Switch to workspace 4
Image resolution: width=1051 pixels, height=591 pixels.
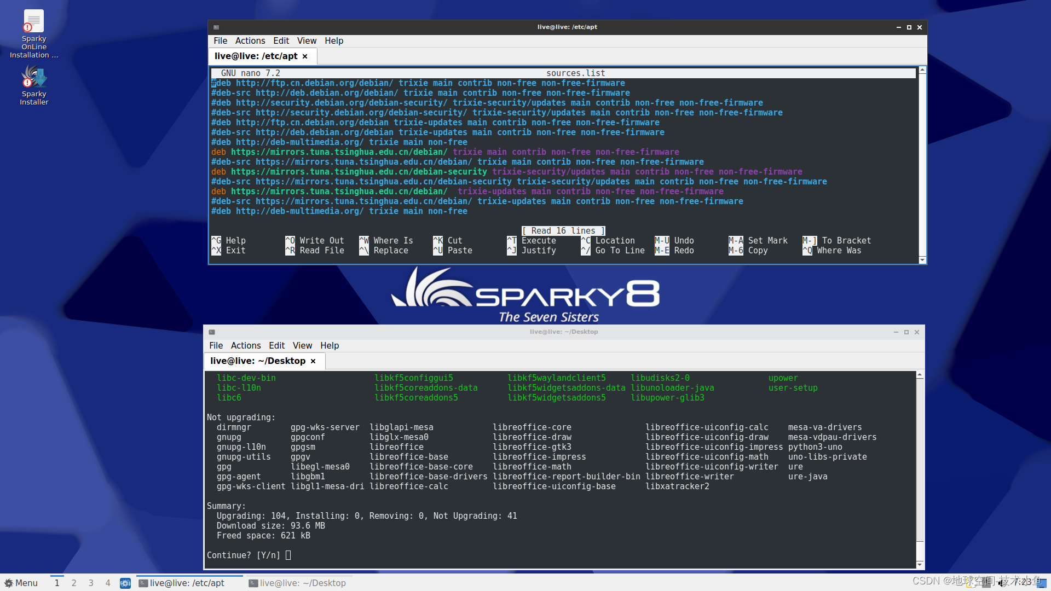(108, 583)
